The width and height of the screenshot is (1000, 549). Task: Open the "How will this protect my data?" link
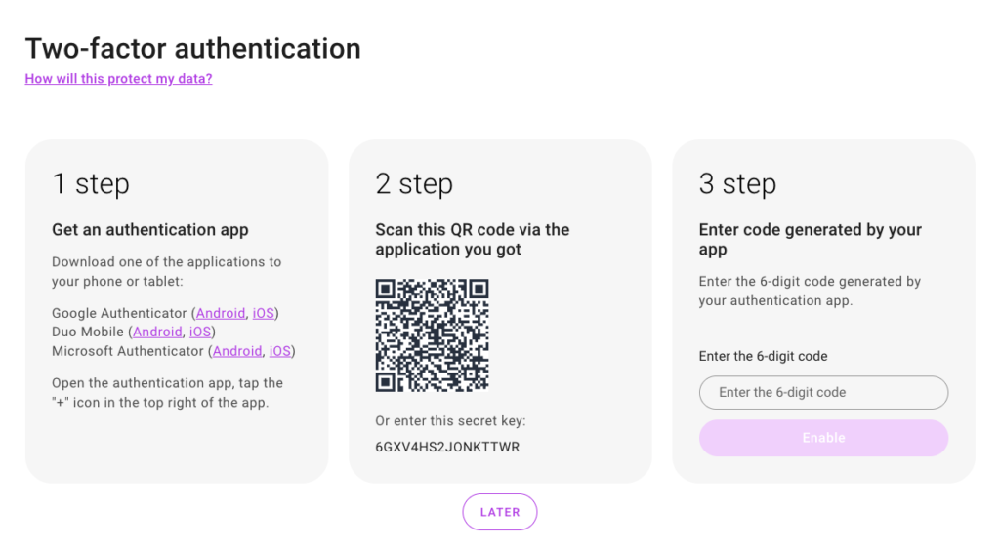[x=118, y=79]
